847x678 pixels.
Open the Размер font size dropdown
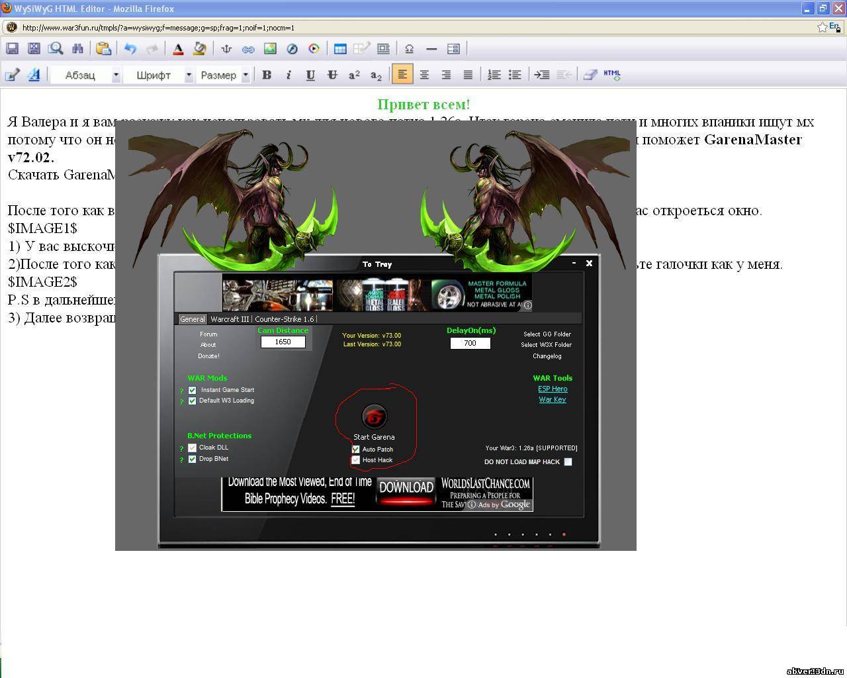[245, 75]
